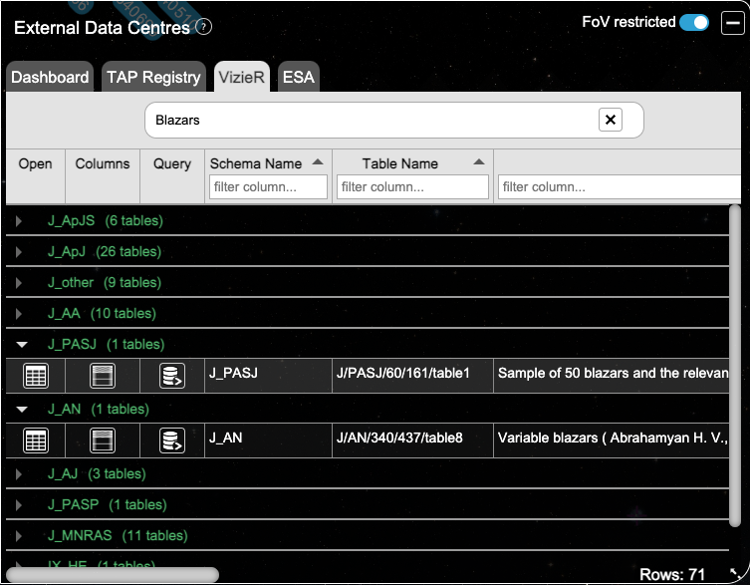Select the VizieR tab
The height and width of the screenshot is (585, 750).
pyautogui.click(x=242, y=77)
